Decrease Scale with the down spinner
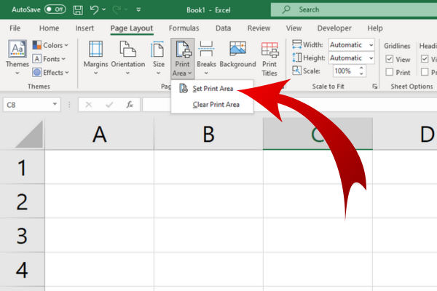Screen dimensions: 437x291 pyautogui.click(x=361, y=74)
